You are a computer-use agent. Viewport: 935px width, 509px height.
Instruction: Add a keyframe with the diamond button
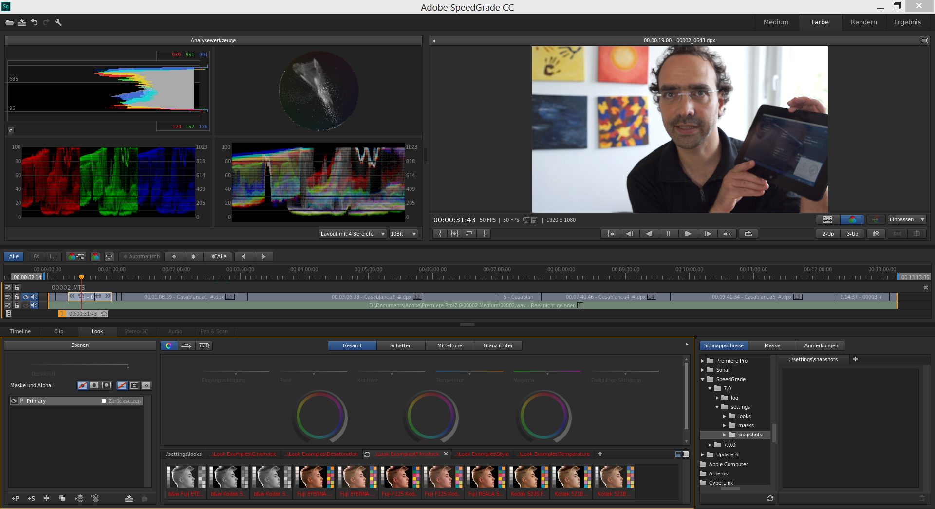coord(174,256)
